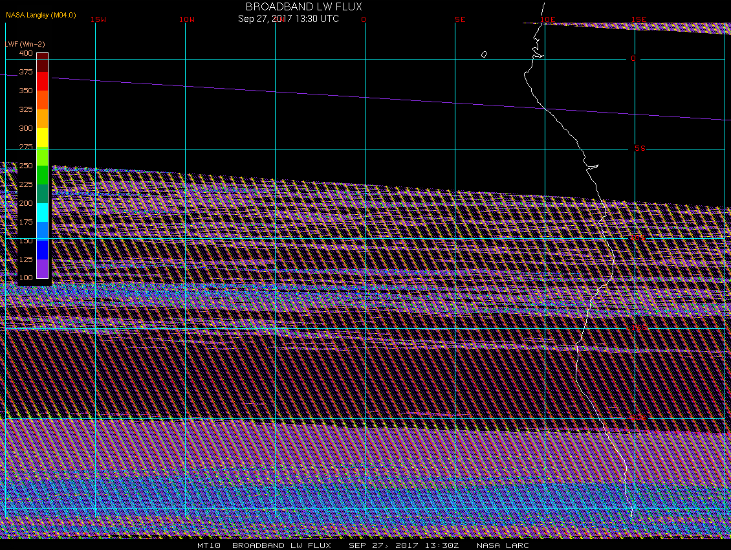
Task: Click 'SEP 27, 2017' in bottom caption
Action: coord(383,545)
